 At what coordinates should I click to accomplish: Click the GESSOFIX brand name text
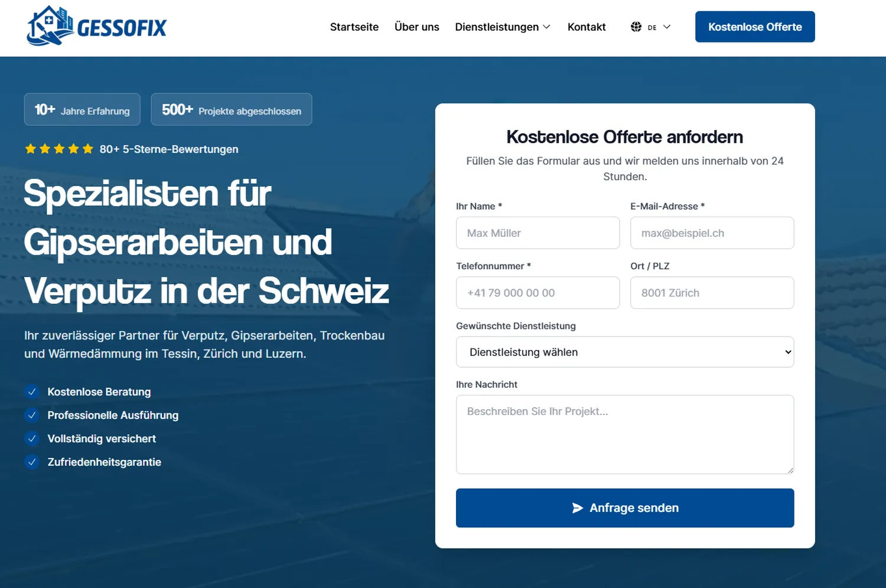pyautogui.click(x=122, y=28)
